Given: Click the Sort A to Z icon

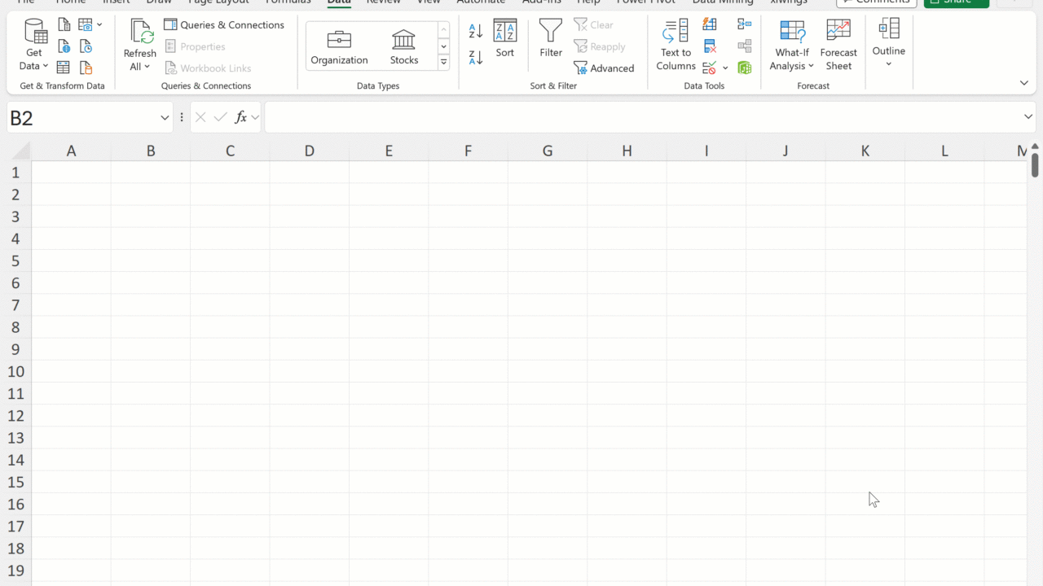Looking at the screenshot, I should 476,31.
